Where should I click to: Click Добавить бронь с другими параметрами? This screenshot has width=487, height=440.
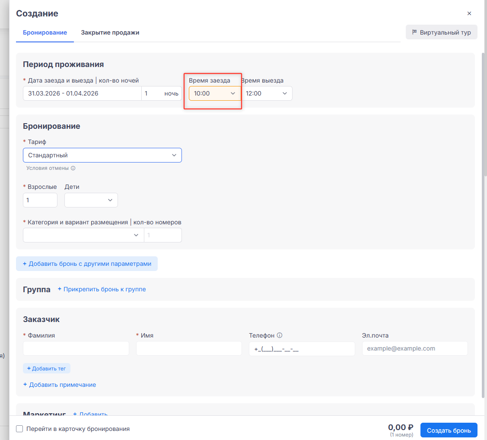click(x=87, y=264)
